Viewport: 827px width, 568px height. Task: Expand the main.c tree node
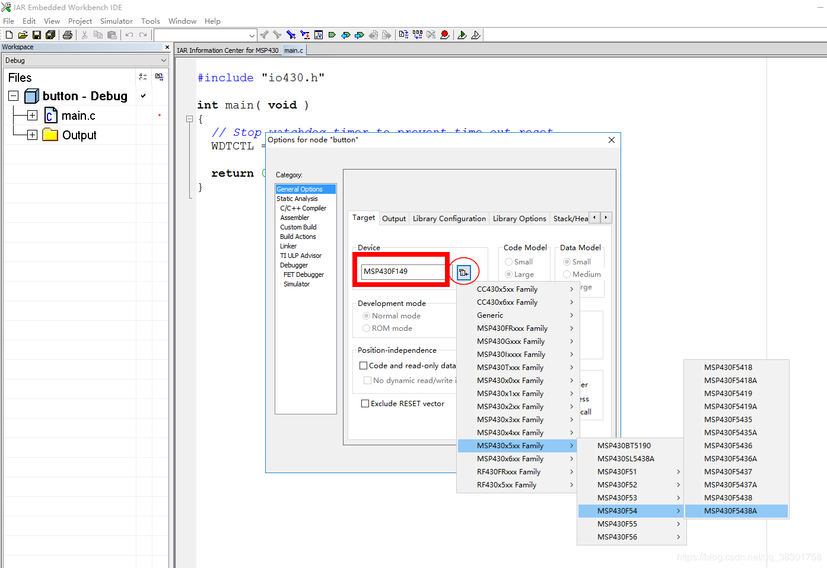(33, 116)
